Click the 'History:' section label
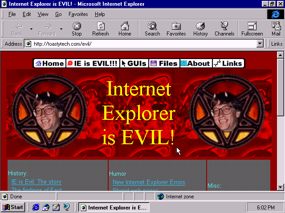 pyautogui.click(x=18, y=173)
